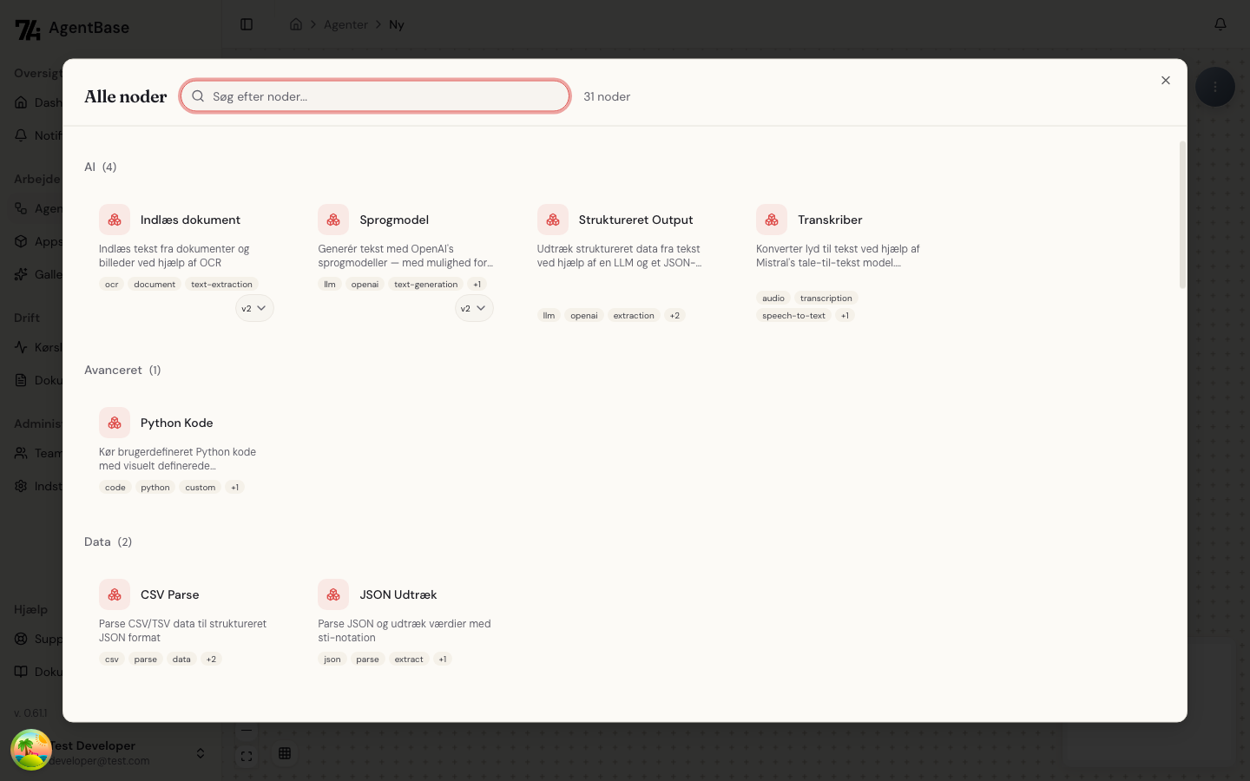The height and width of the screenshot is (781, 1250).
Task: Click the Søg efter noder search field
Action: tap(375, 96)
